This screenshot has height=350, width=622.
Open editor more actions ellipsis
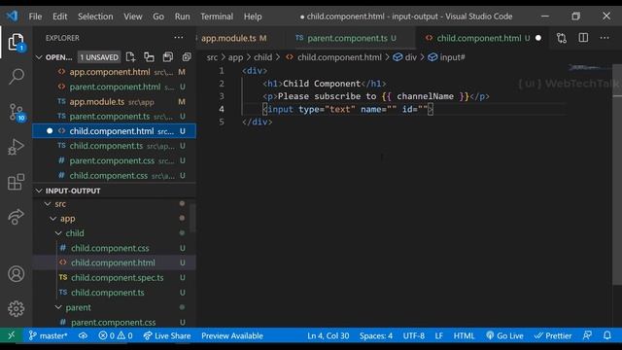605,38
